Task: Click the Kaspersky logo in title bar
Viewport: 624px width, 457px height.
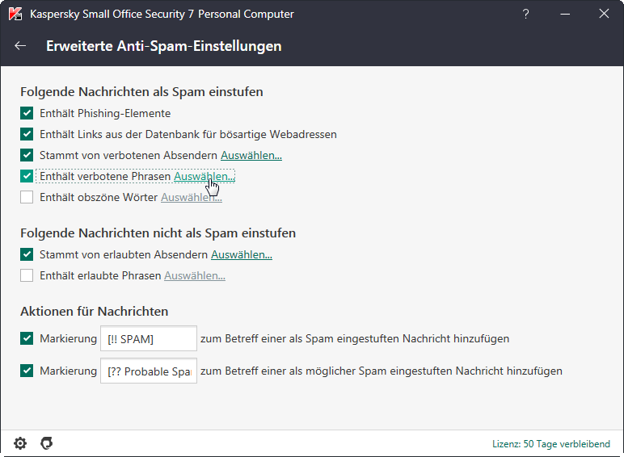Action: pyautogui.click(x=15, y=14)
